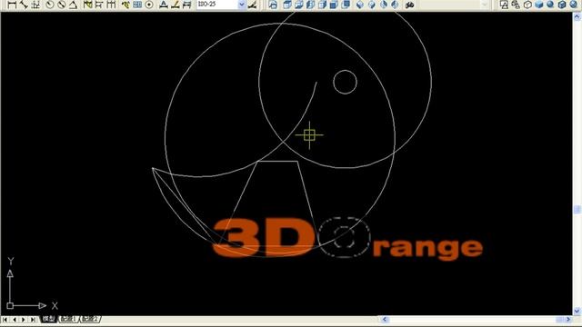This screenshot has width=582, height=327.
Task: Select the Angular Dimension tool
Action: [x=73, y=5]
